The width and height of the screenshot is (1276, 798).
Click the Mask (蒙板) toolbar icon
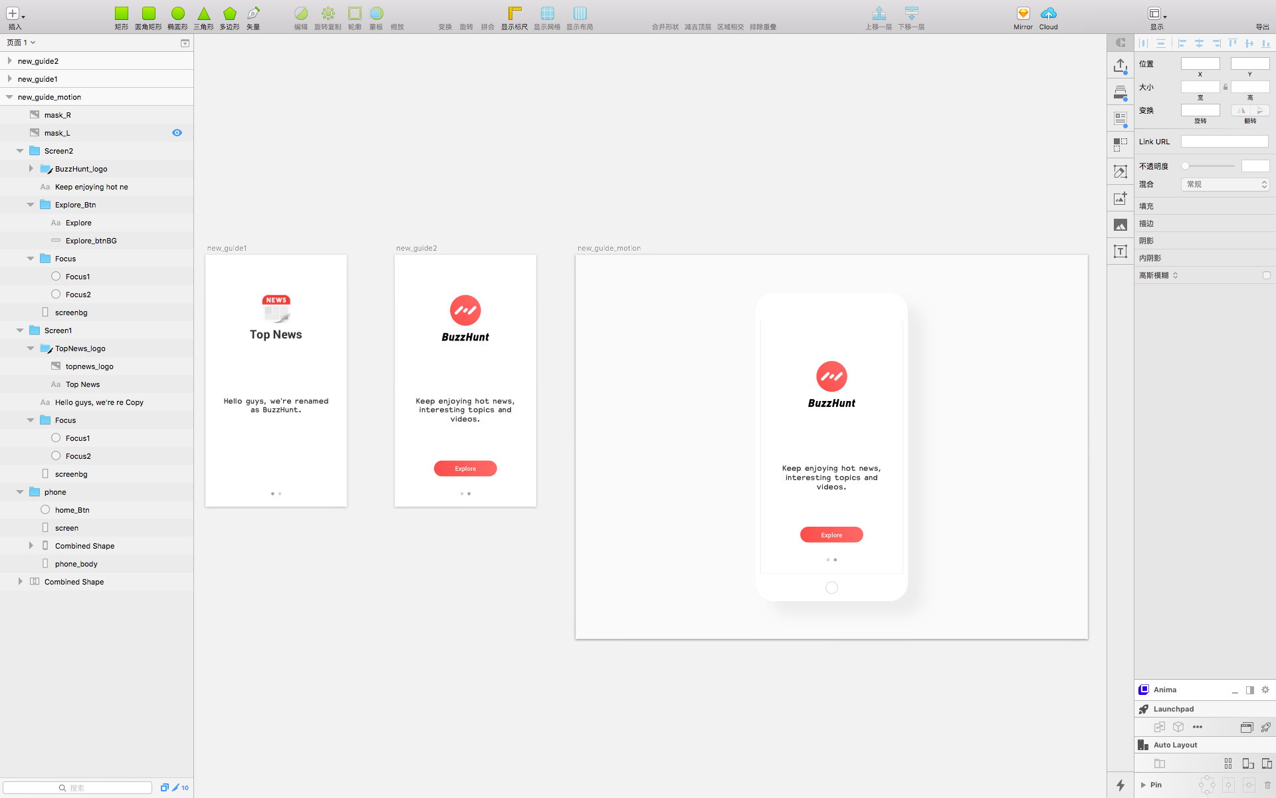[x=376, y=13]
